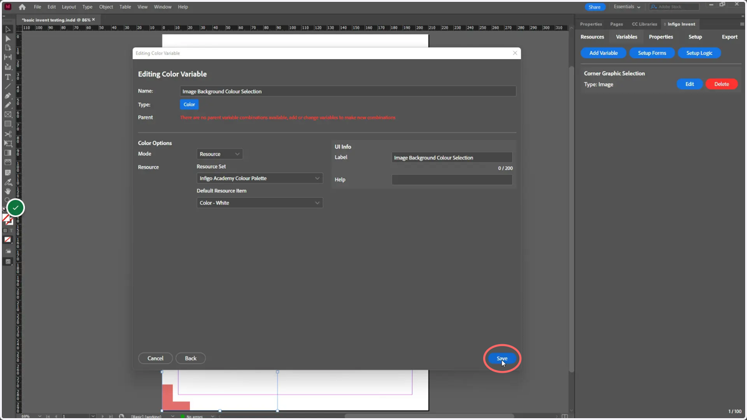Click the UI Info Label input field
747x420 pixels.
point(452,157)
